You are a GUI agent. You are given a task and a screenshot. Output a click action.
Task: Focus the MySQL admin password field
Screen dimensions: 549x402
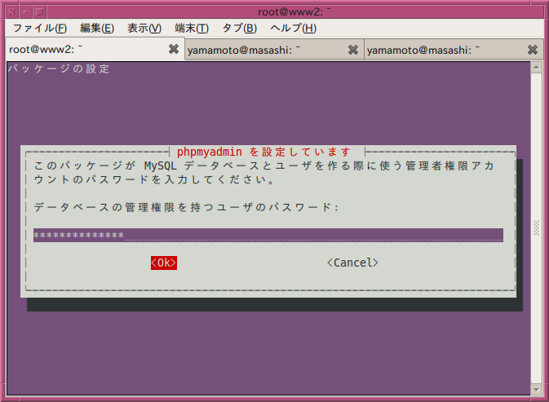268,235
